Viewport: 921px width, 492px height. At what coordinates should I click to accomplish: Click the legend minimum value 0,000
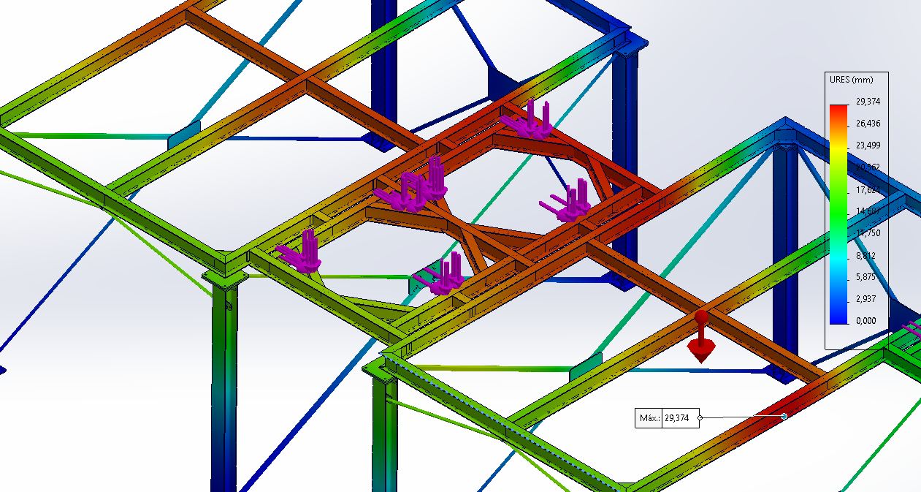pyautogui.click(x=867, y=321)
